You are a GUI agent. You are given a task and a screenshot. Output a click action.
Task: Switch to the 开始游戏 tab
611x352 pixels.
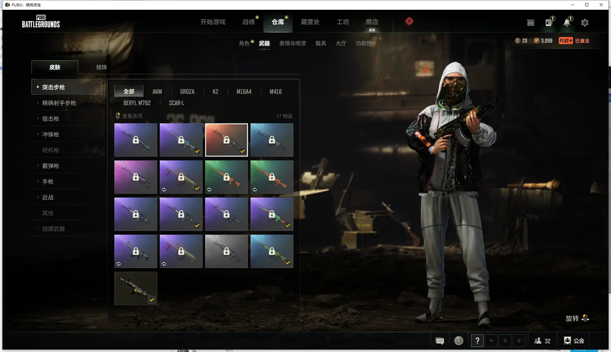point(213,22)
